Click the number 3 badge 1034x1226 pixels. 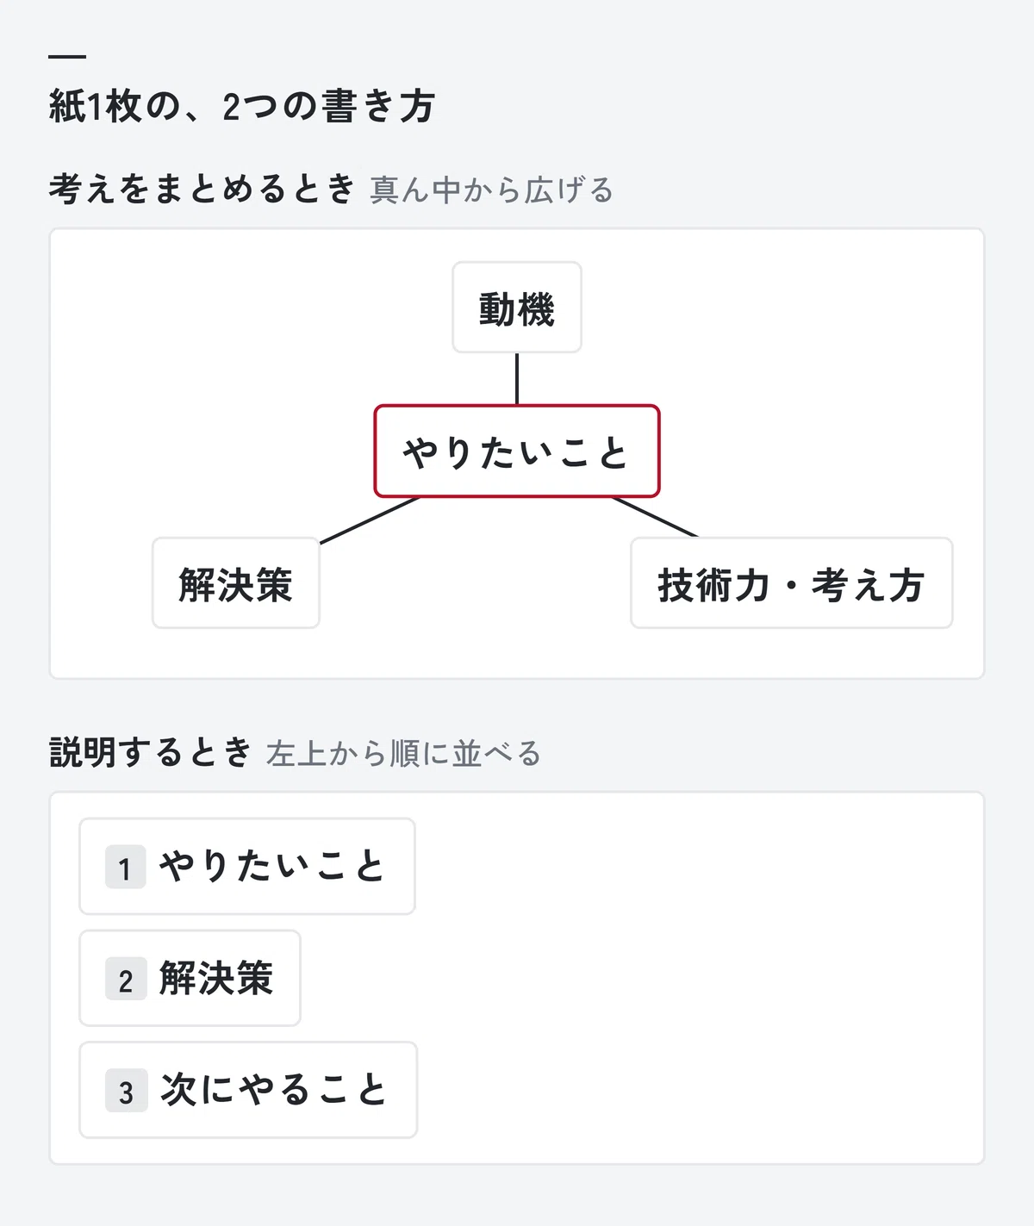[x=126, y=1091]
